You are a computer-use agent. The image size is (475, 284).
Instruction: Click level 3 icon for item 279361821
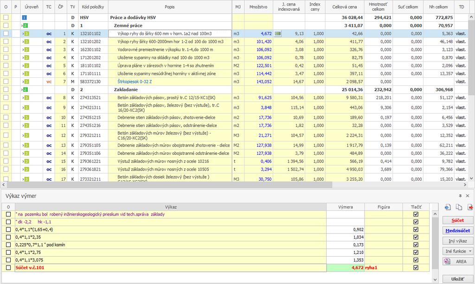(26, 170)
